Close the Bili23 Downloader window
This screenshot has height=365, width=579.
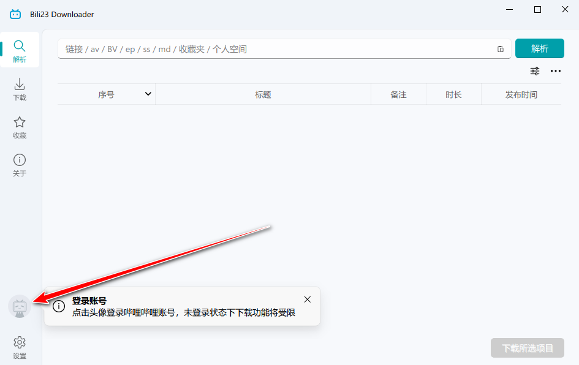click(x=565, y=10)
